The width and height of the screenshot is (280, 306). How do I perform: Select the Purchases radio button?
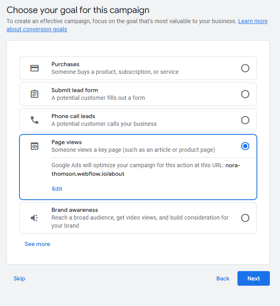[x=245, y=68]
